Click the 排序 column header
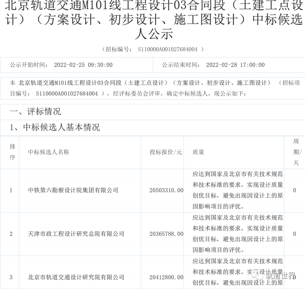 pos(12,152)
